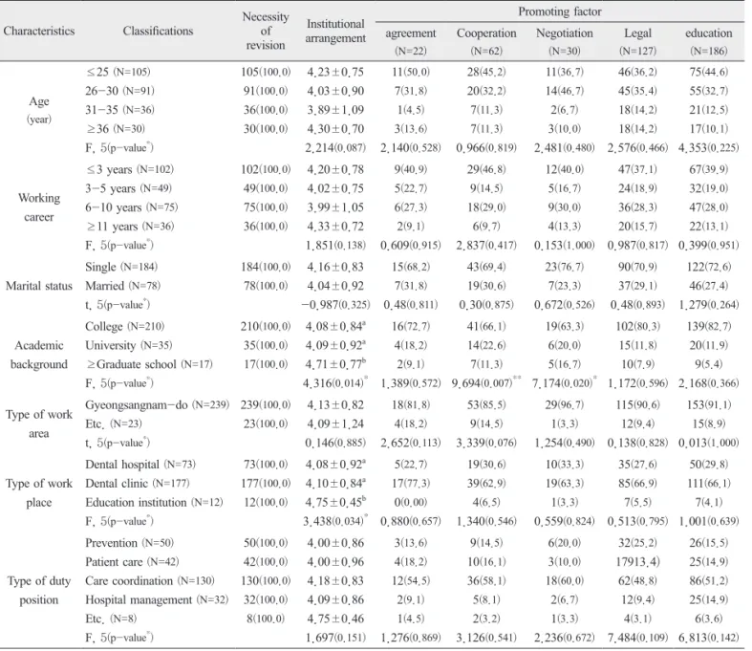Select the Working career row label
752x651 pixels.
click(x=39, y=207)
